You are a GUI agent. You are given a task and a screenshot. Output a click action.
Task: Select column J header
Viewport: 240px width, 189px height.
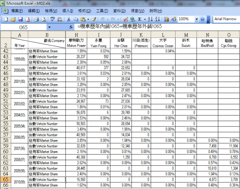(121, 35)
